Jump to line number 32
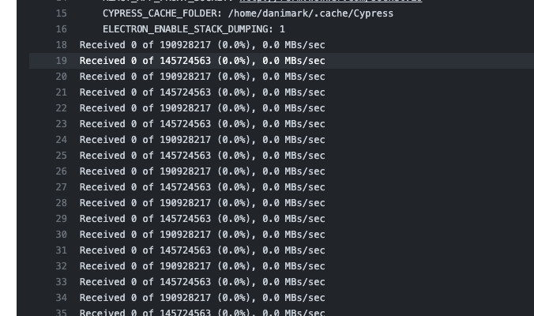534x316 pixels. click(x=62, y=266)
